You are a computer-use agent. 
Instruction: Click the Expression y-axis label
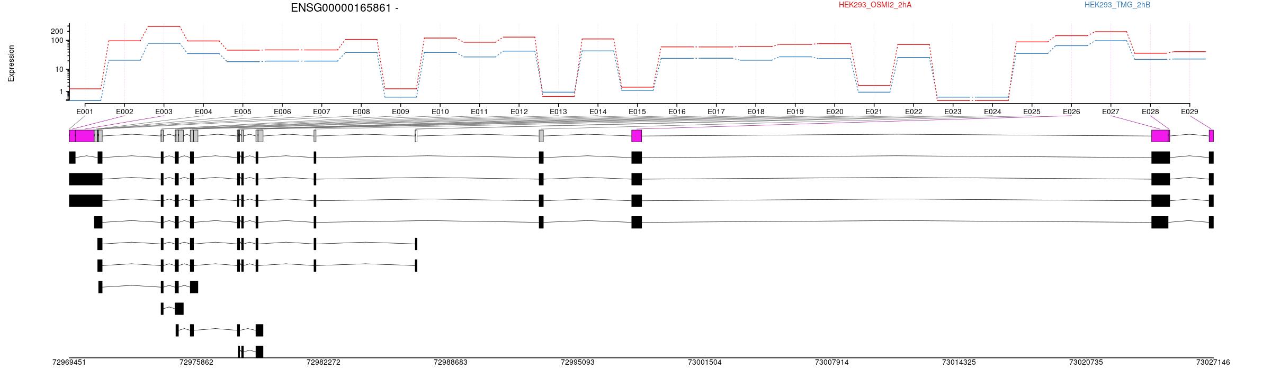pyautogui.click(x=11, y=63)
